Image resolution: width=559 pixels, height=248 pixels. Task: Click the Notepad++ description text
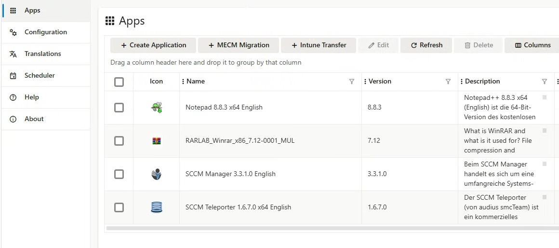[x=500, y=108]
